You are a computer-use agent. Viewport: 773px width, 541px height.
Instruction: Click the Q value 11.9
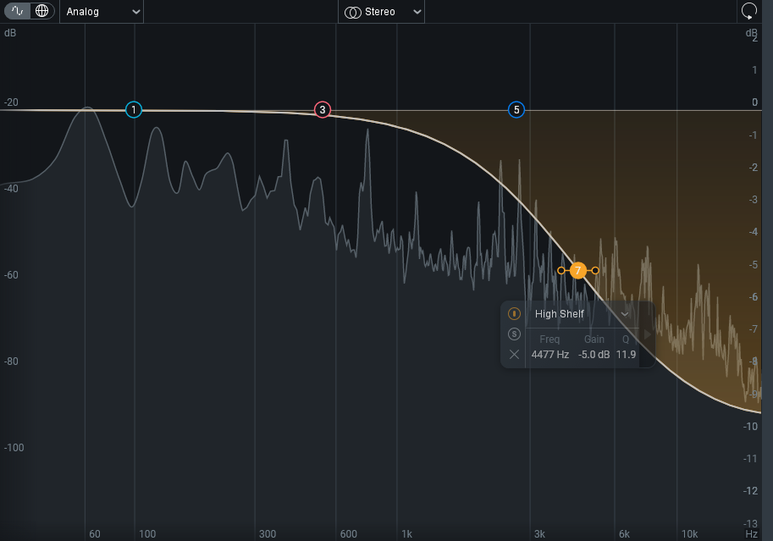tap(626, 355)
